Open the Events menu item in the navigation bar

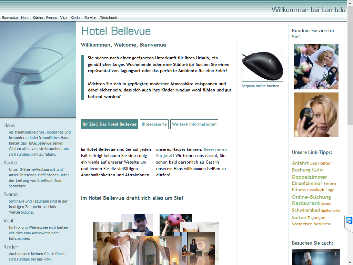point(52,18)
